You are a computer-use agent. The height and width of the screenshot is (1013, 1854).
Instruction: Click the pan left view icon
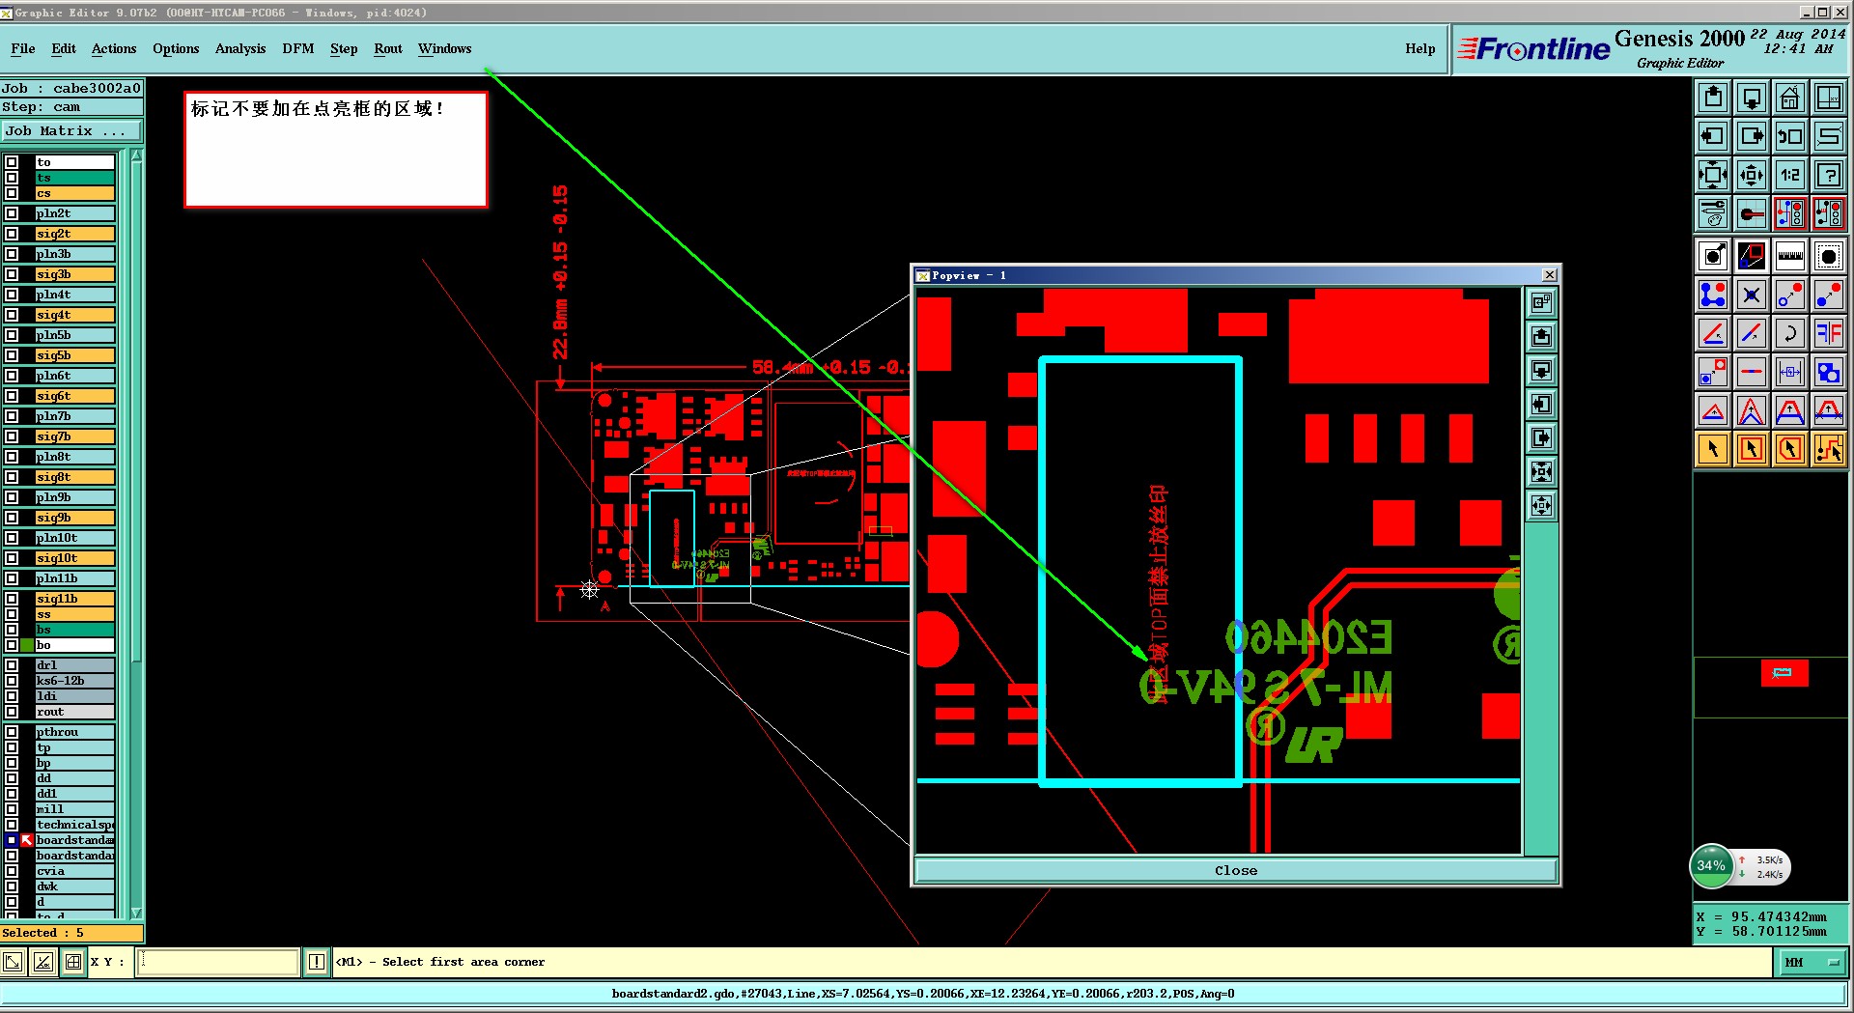pyautogui.click(x=1713, y=136)
